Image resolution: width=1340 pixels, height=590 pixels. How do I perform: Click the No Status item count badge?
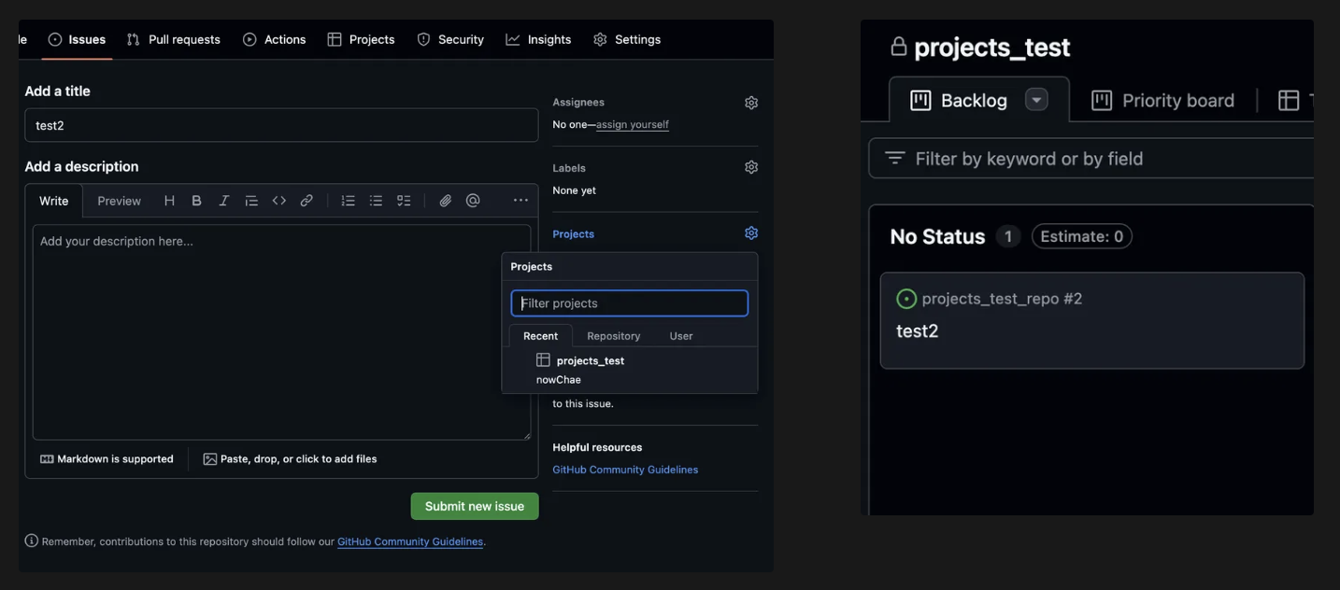coord(1007,237)
